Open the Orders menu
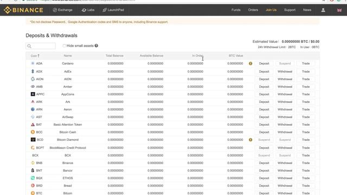The image size is (347, 195). click(x=253, y=10)
